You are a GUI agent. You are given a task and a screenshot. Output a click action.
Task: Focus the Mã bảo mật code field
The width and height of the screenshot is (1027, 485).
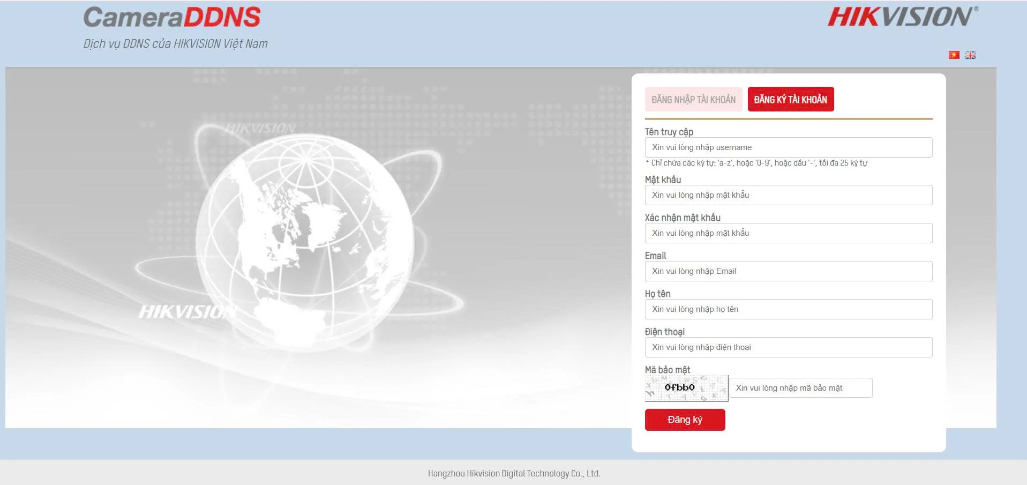coord(800,388)
